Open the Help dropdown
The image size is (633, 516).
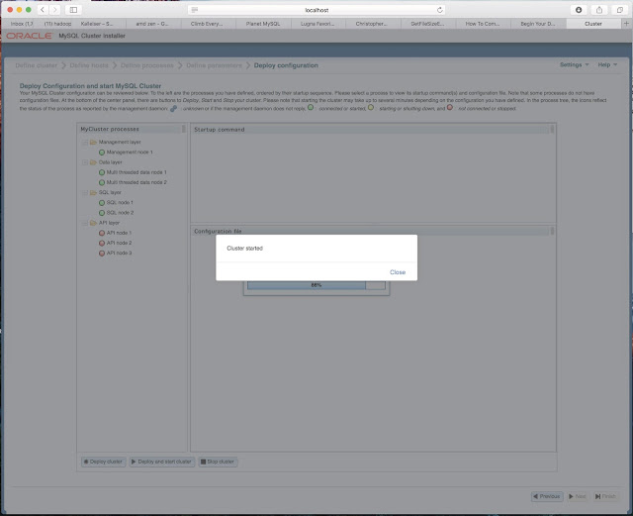[607, 64]
